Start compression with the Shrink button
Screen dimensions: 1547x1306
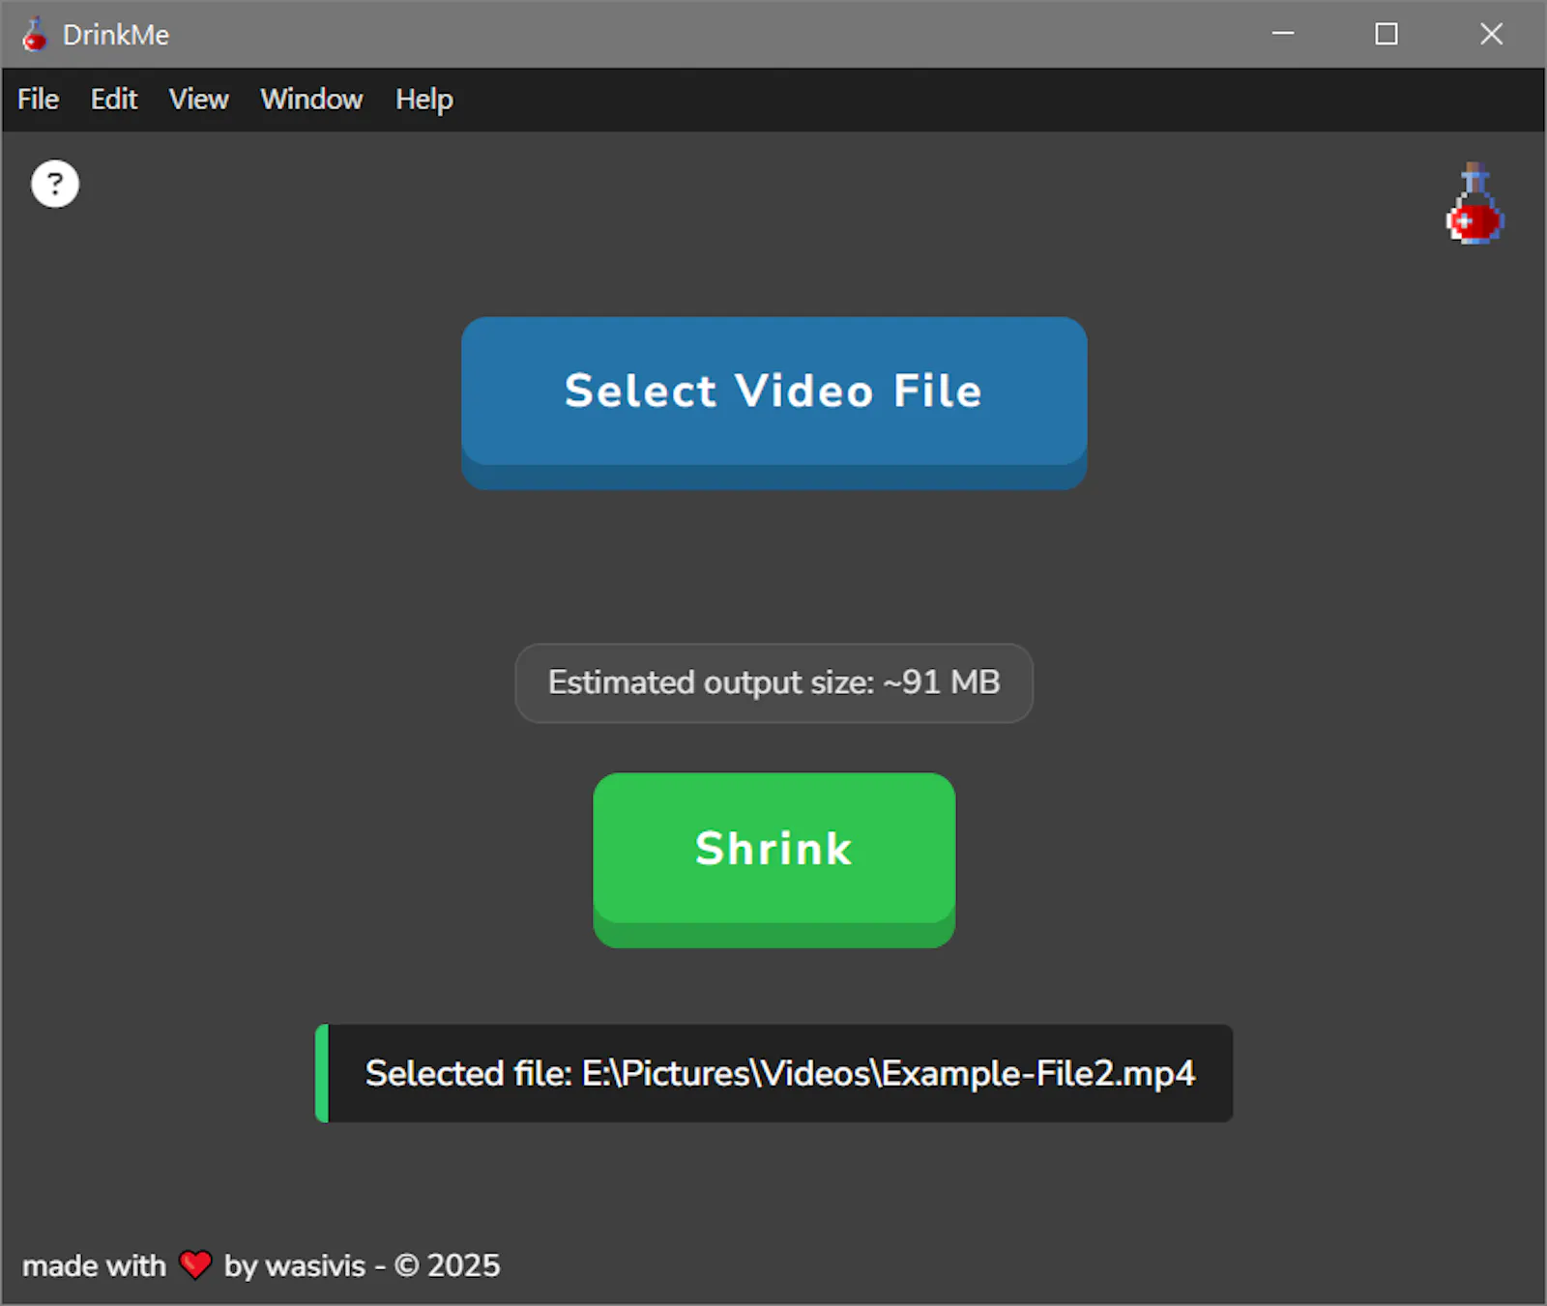pyautogui.click(x=774, y=860)
